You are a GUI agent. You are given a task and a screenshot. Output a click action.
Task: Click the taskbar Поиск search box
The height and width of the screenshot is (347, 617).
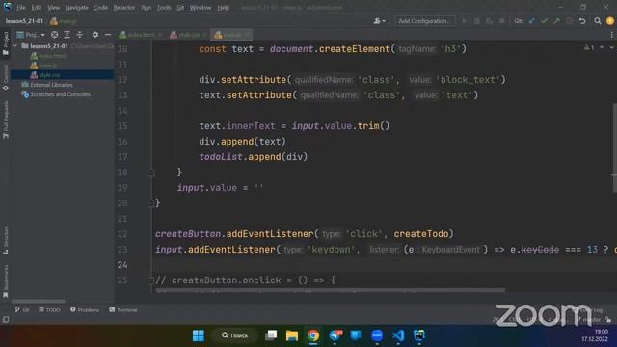coord(234,335)
